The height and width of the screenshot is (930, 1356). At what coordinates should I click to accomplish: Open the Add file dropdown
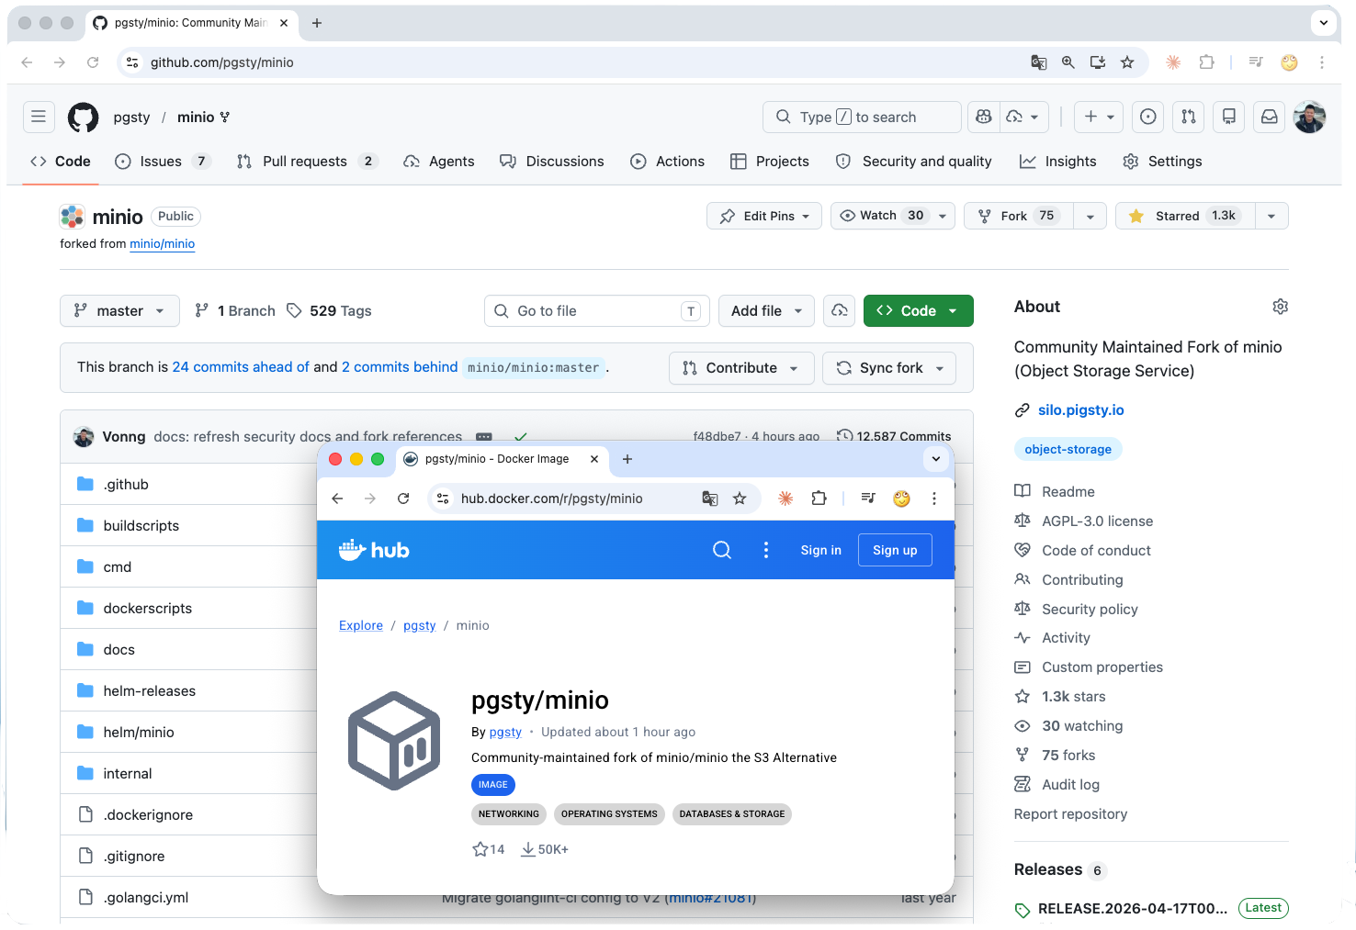tap(766, 311)
